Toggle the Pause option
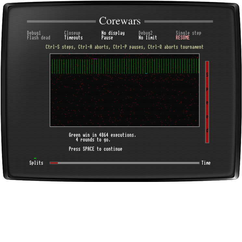 tap(107, 38)
